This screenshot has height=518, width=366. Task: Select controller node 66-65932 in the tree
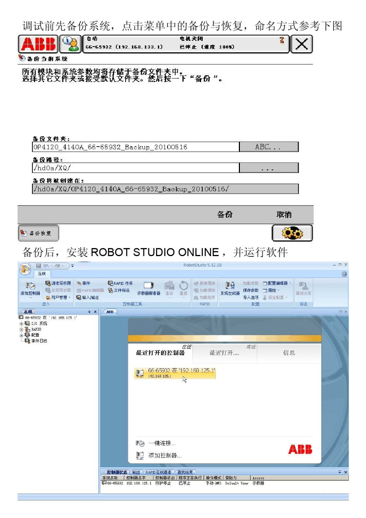coord(48,318)
